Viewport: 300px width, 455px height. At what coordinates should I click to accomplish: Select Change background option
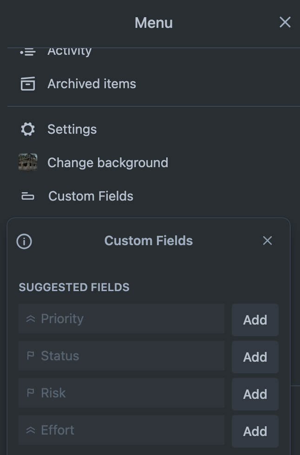pos(107,163)
